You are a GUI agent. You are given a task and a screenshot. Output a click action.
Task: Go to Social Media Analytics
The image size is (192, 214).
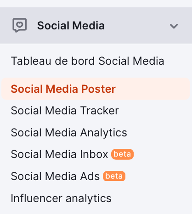[x=69, y=132]
